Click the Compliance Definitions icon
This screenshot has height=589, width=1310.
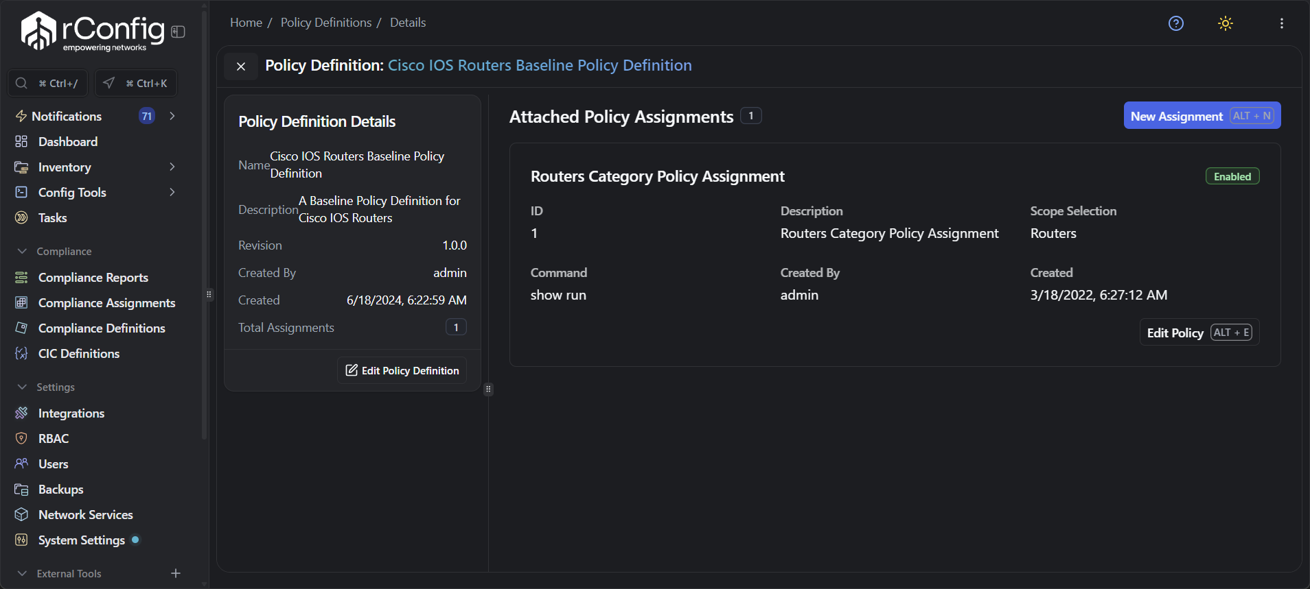pyautogui.click(x=21, y=328)
